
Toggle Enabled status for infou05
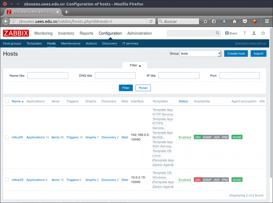185,137
